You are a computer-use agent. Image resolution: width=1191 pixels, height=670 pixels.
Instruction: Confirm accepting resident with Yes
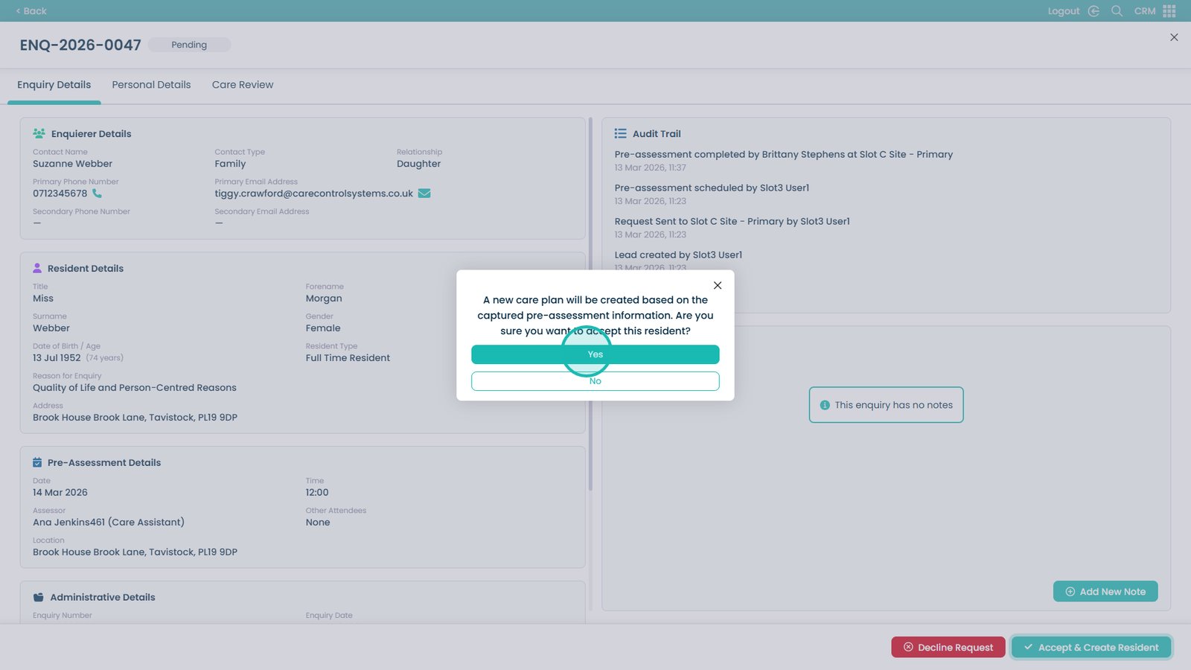[595, 354]
